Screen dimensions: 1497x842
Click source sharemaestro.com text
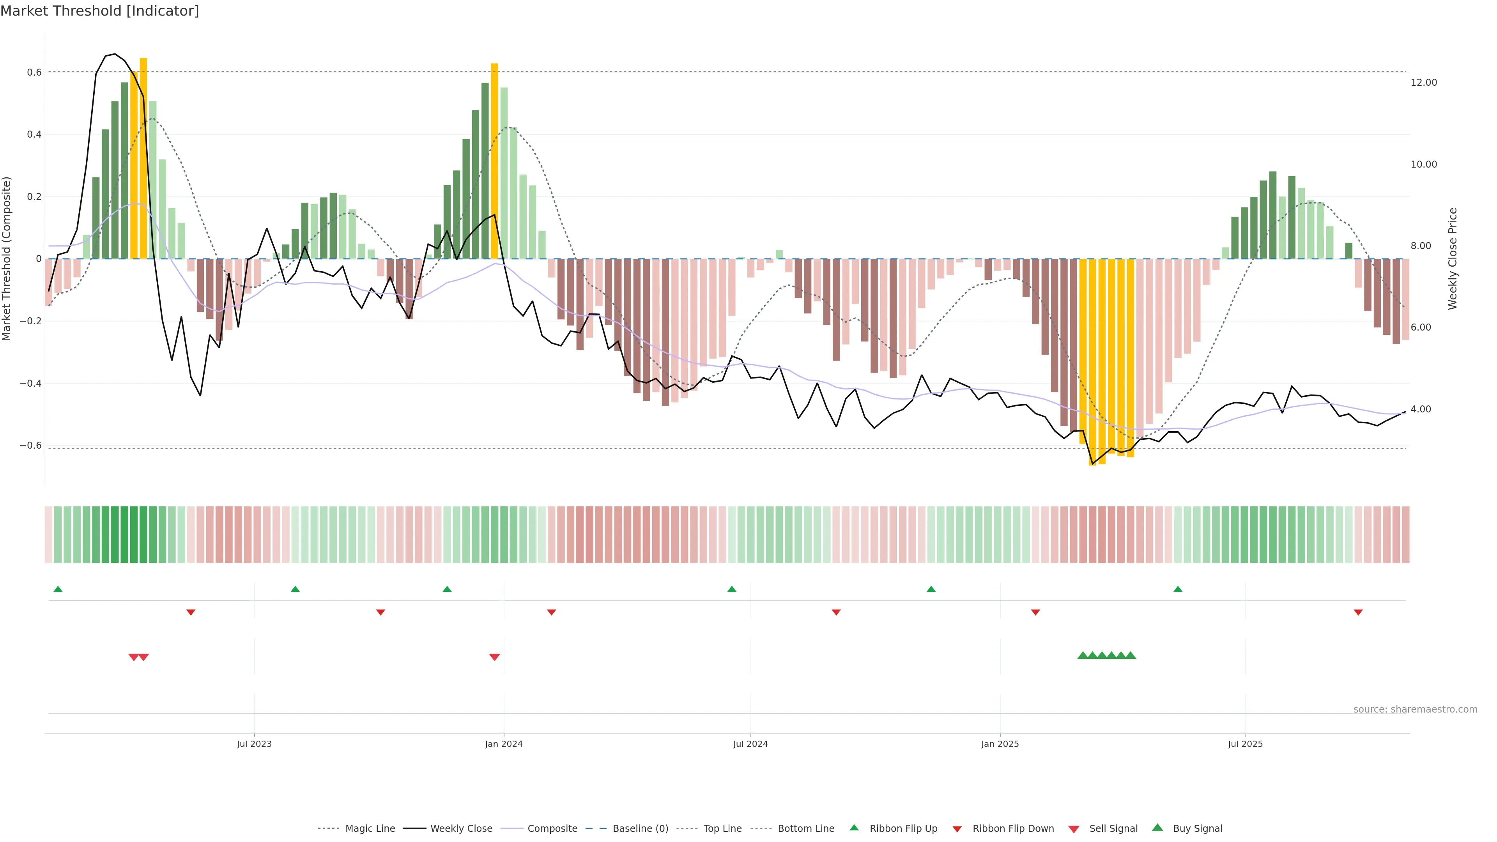point(1415,709)
